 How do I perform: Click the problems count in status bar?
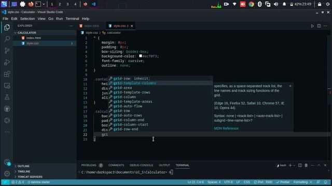(x=18, y=182)
